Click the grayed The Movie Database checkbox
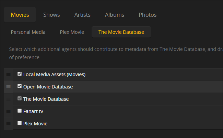This screenshot has height=138, width=223. click(x=20, y=98)
